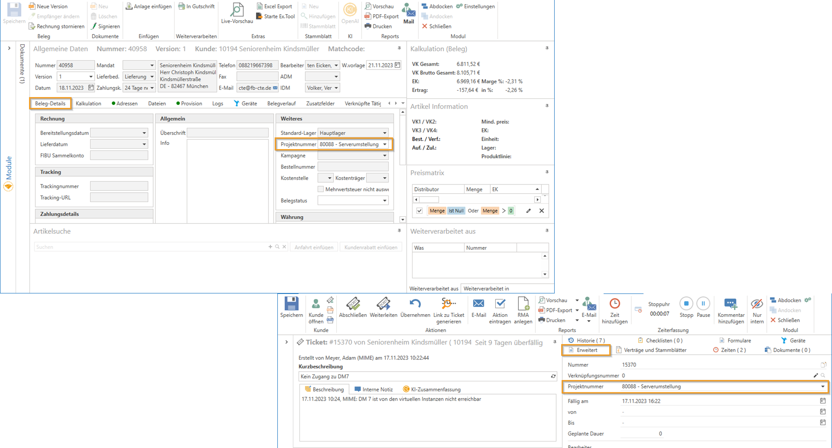Add a comment with Kommentar hinzufügen
Viewport: 832px width, 448px height.
click(x=731, y=310)
